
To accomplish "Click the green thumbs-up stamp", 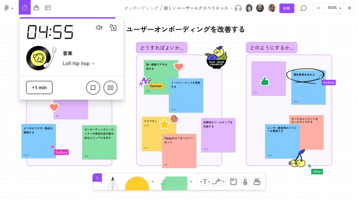I will (265, 81).
